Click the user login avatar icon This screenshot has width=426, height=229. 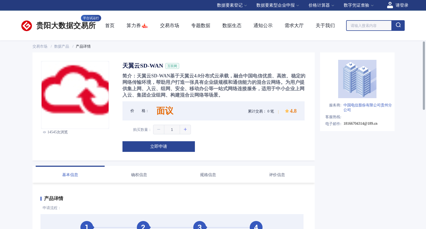tap(390, 5)
